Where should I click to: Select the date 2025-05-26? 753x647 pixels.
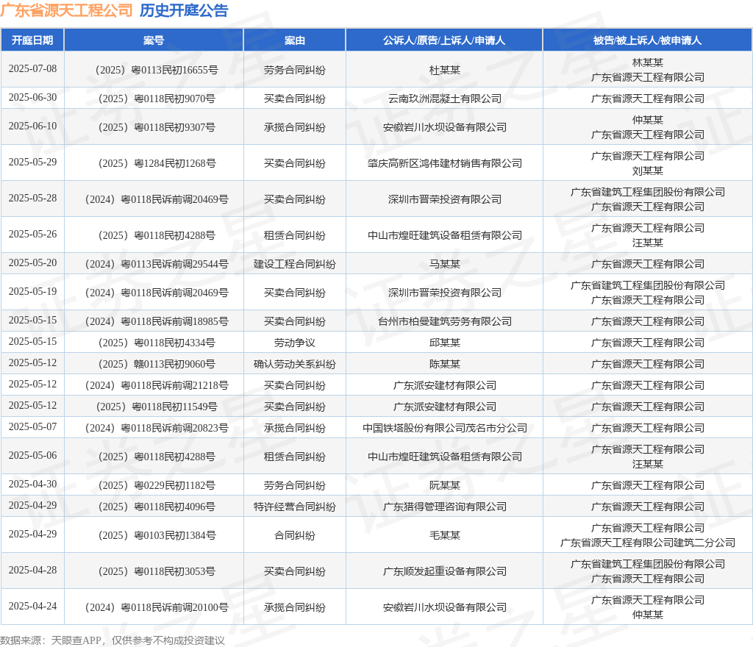(x=32, y=235)
